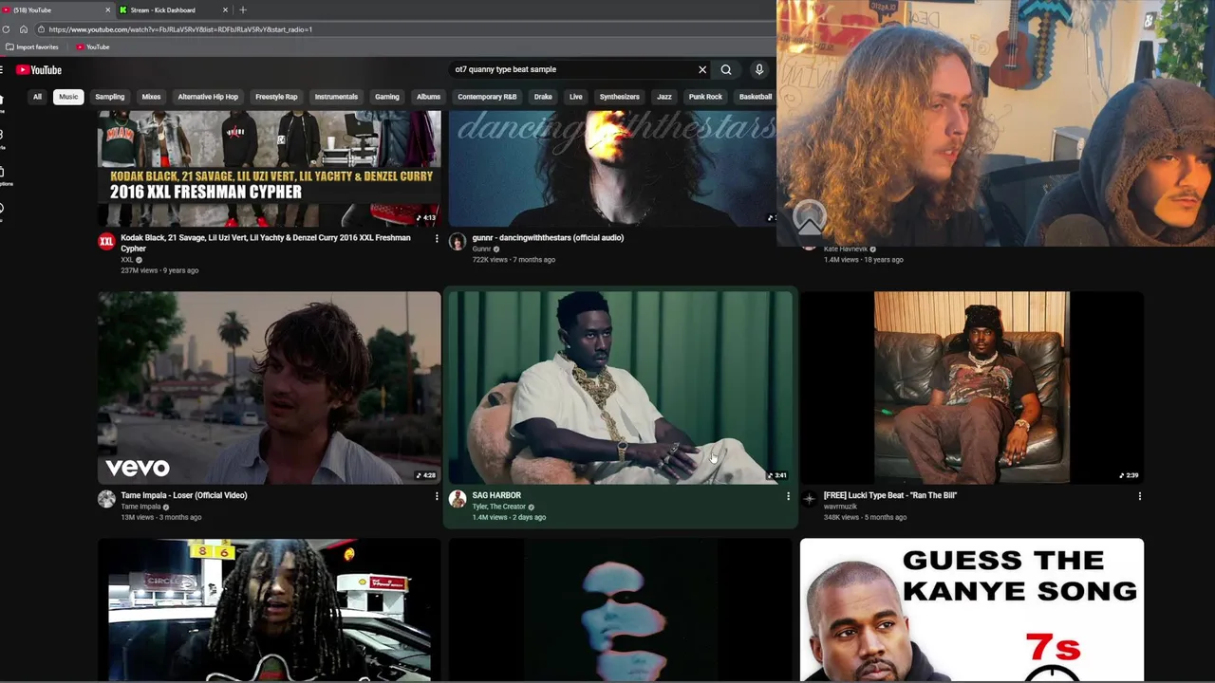Screen dimensions: 1215x683
Task: Open the YouTube bookmark in favorites bar
Action: pyautogui.click(x=93, y=46)
